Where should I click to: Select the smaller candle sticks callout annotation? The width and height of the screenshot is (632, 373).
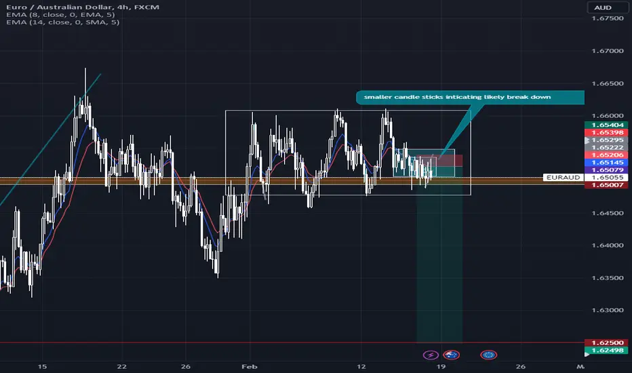click(470, 97)
